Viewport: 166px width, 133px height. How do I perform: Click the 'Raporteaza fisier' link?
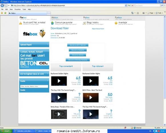(x=98, y=29)
